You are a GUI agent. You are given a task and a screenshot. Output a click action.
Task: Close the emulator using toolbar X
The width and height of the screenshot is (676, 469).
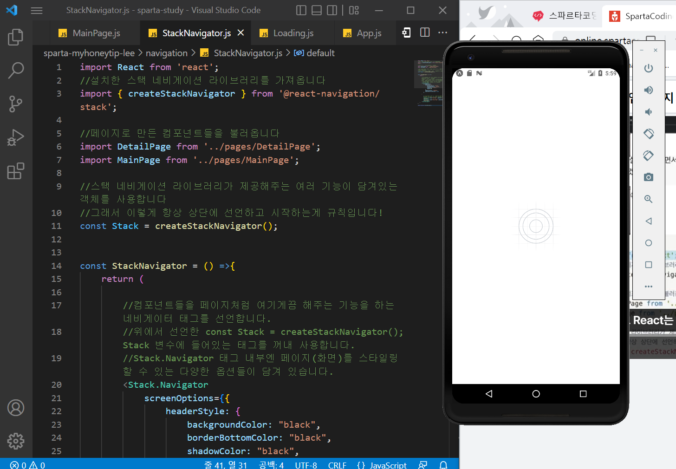click(x=656, y=50)
